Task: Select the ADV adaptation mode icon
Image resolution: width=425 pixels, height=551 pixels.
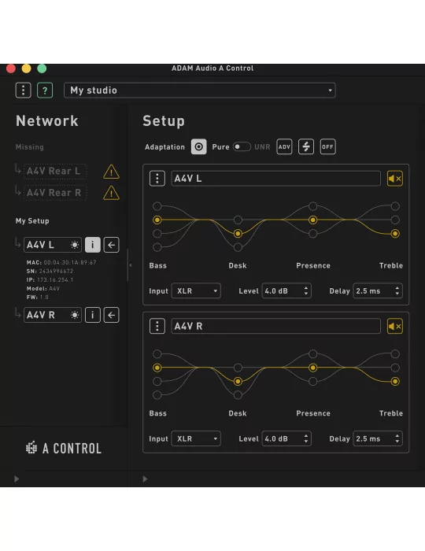Action: coord(284,147)
